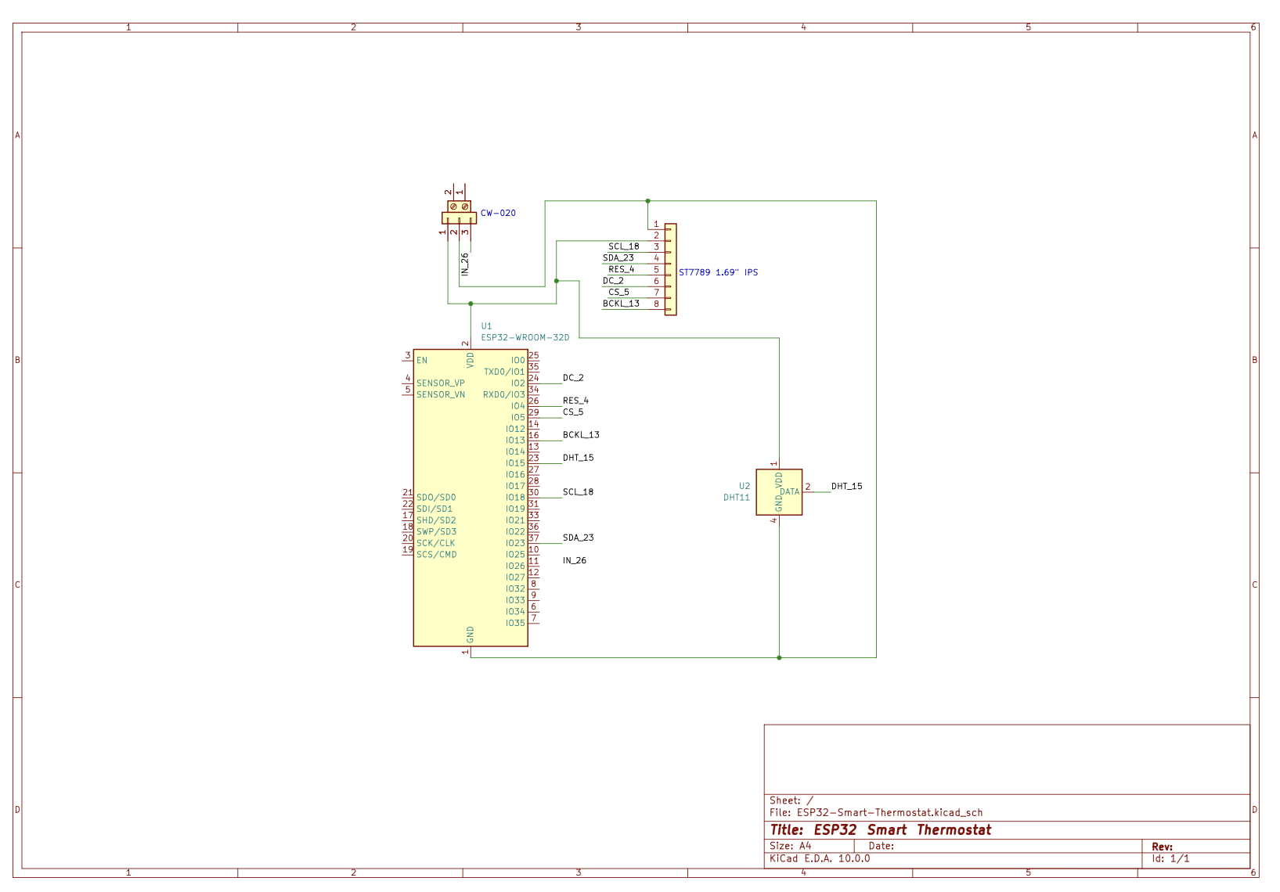This screenshot has height=892, width=1280.
Task: Click the Rev: field in title block
Action: [x=1162, y=847]
